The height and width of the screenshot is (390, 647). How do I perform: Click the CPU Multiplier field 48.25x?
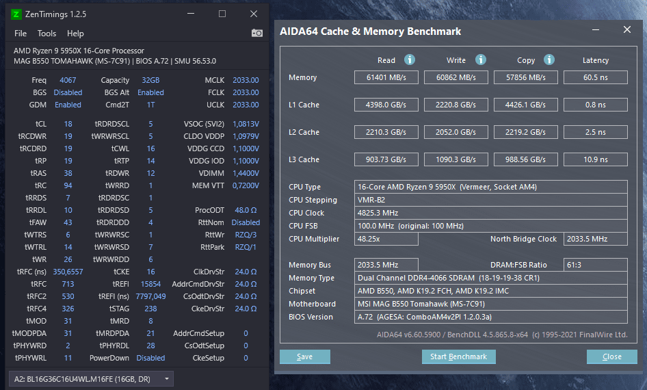(386, 239)
